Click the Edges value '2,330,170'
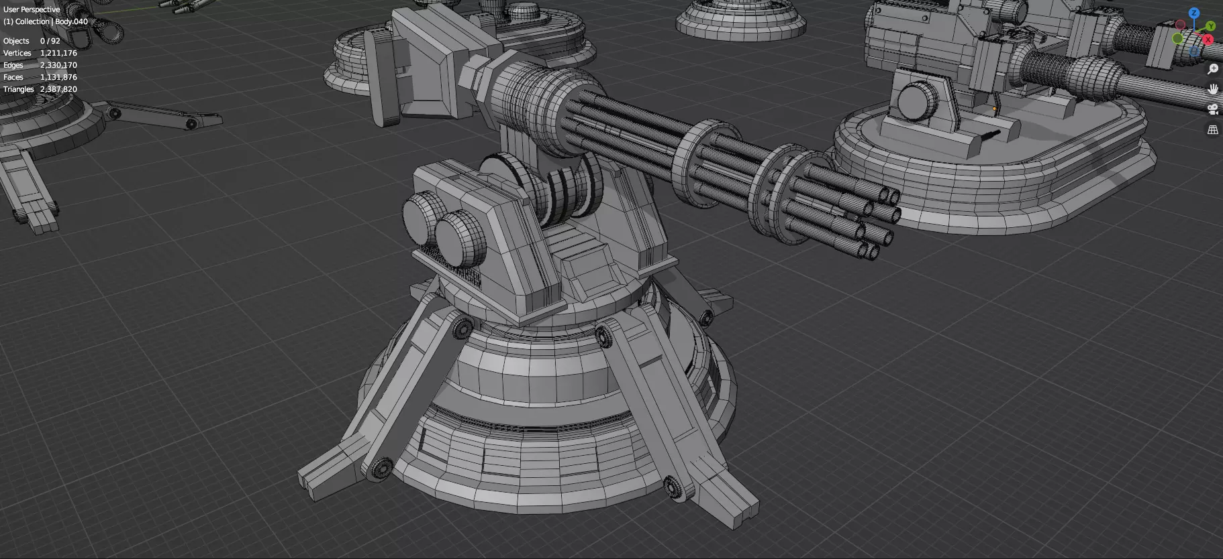The image size is (1223, 559). [58, 65]
